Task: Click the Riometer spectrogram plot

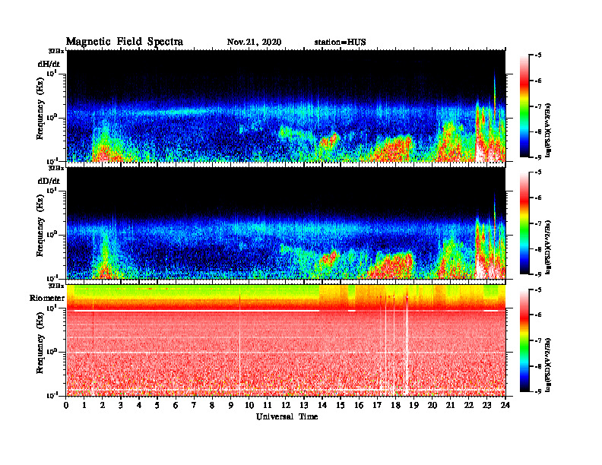Action: [x=286, y=340]
